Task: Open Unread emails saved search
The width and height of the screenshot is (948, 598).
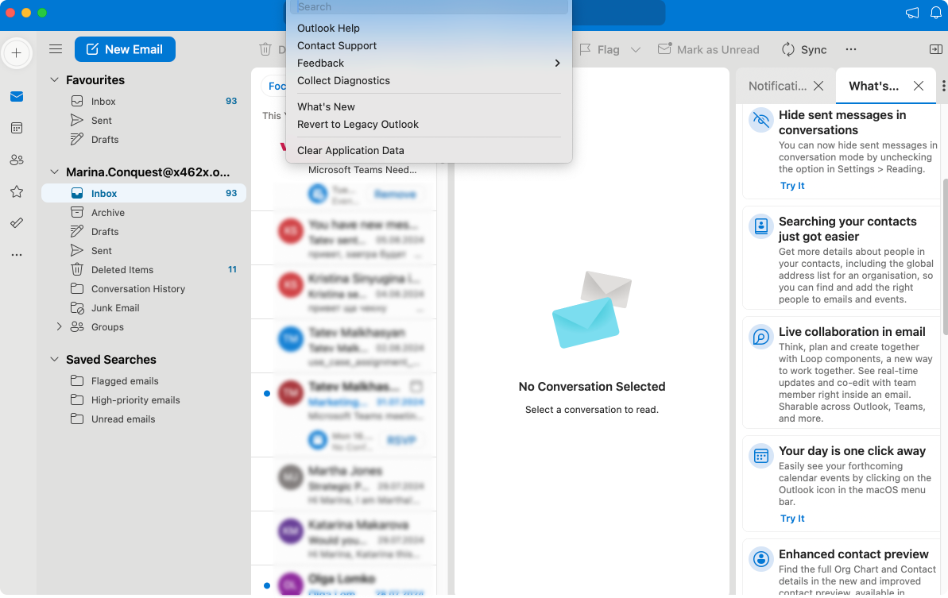Action: coord(144,419)
